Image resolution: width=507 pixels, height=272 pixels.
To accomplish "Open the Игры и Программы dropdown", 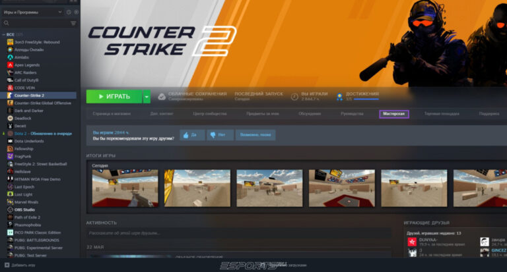I will (32, 12).
